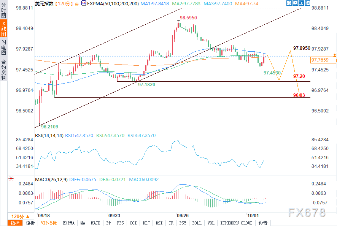Click the 模板 button in bottom bar
Screen dimensions: 337x226
[30, 223]
